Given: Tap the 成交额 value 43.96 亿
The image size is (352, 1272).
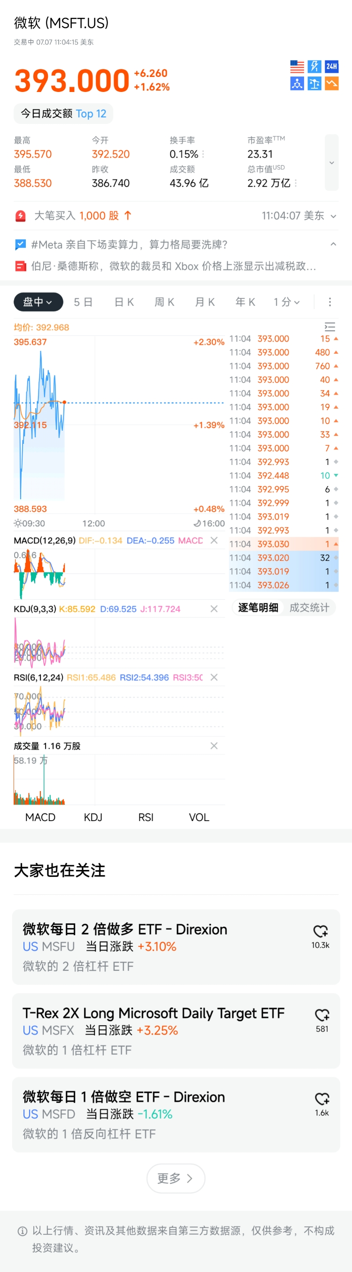Looking at the screenshot, I should (189, 183).
